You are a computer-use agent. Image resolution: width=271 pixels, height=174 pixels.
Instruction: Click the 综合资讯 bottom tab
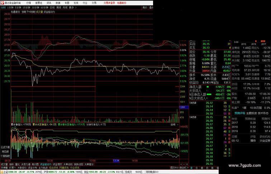(53, 168)
